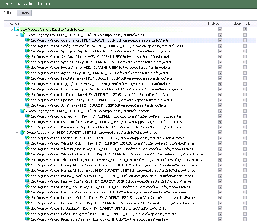Select Set Registry Value "Whitelist_Size" row
The image size is (257, 223).
112,149
